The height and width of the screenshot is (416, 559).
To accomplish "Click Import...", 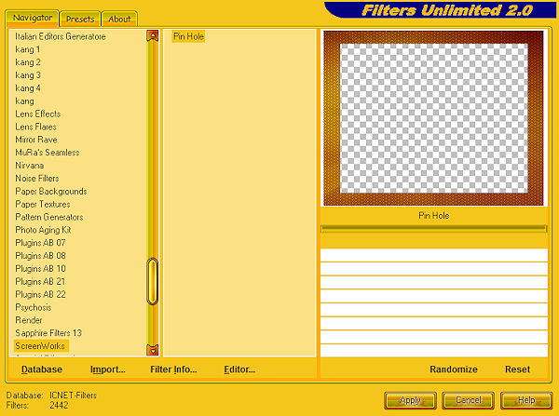I will tap(108, 369).
